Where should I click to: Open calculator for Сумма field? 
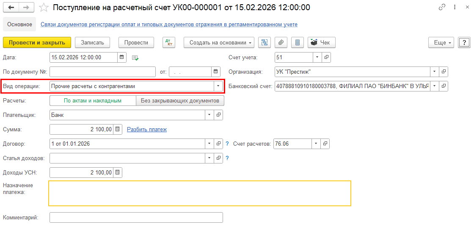tap(118, 129)
